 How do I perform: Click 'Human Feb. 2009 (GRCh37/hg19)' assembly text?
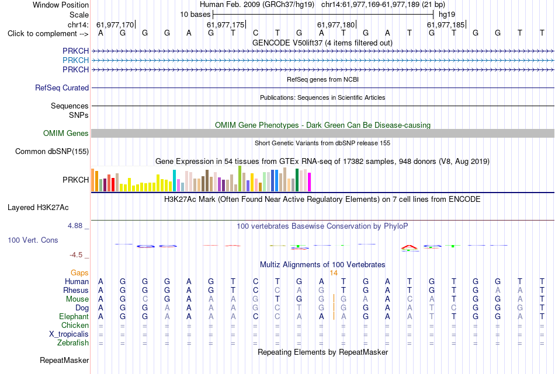tap(257, 5)
